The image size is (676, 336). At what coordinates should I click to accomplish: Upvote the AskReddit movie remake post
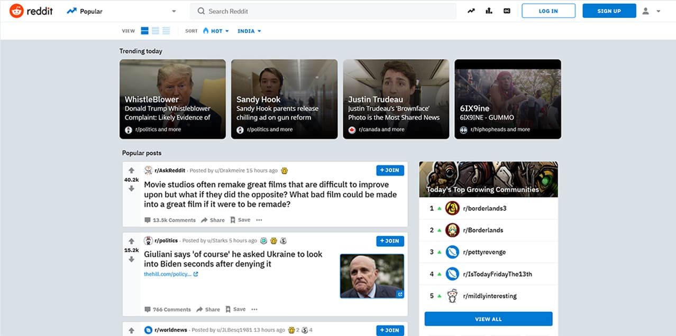pyautogui.click(x=132, y=171)
